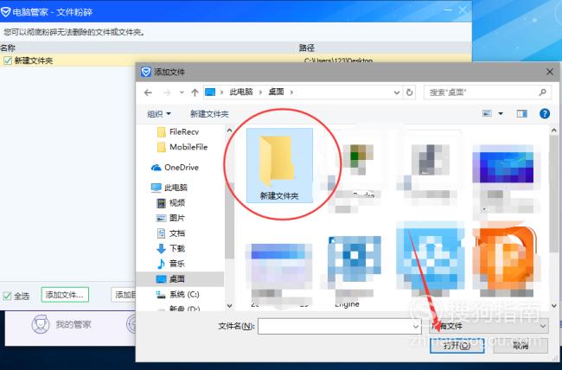Toggle the preview pane icon
Image resolution: width=562 pixels, height=370 pixels.
coord(521,113)
